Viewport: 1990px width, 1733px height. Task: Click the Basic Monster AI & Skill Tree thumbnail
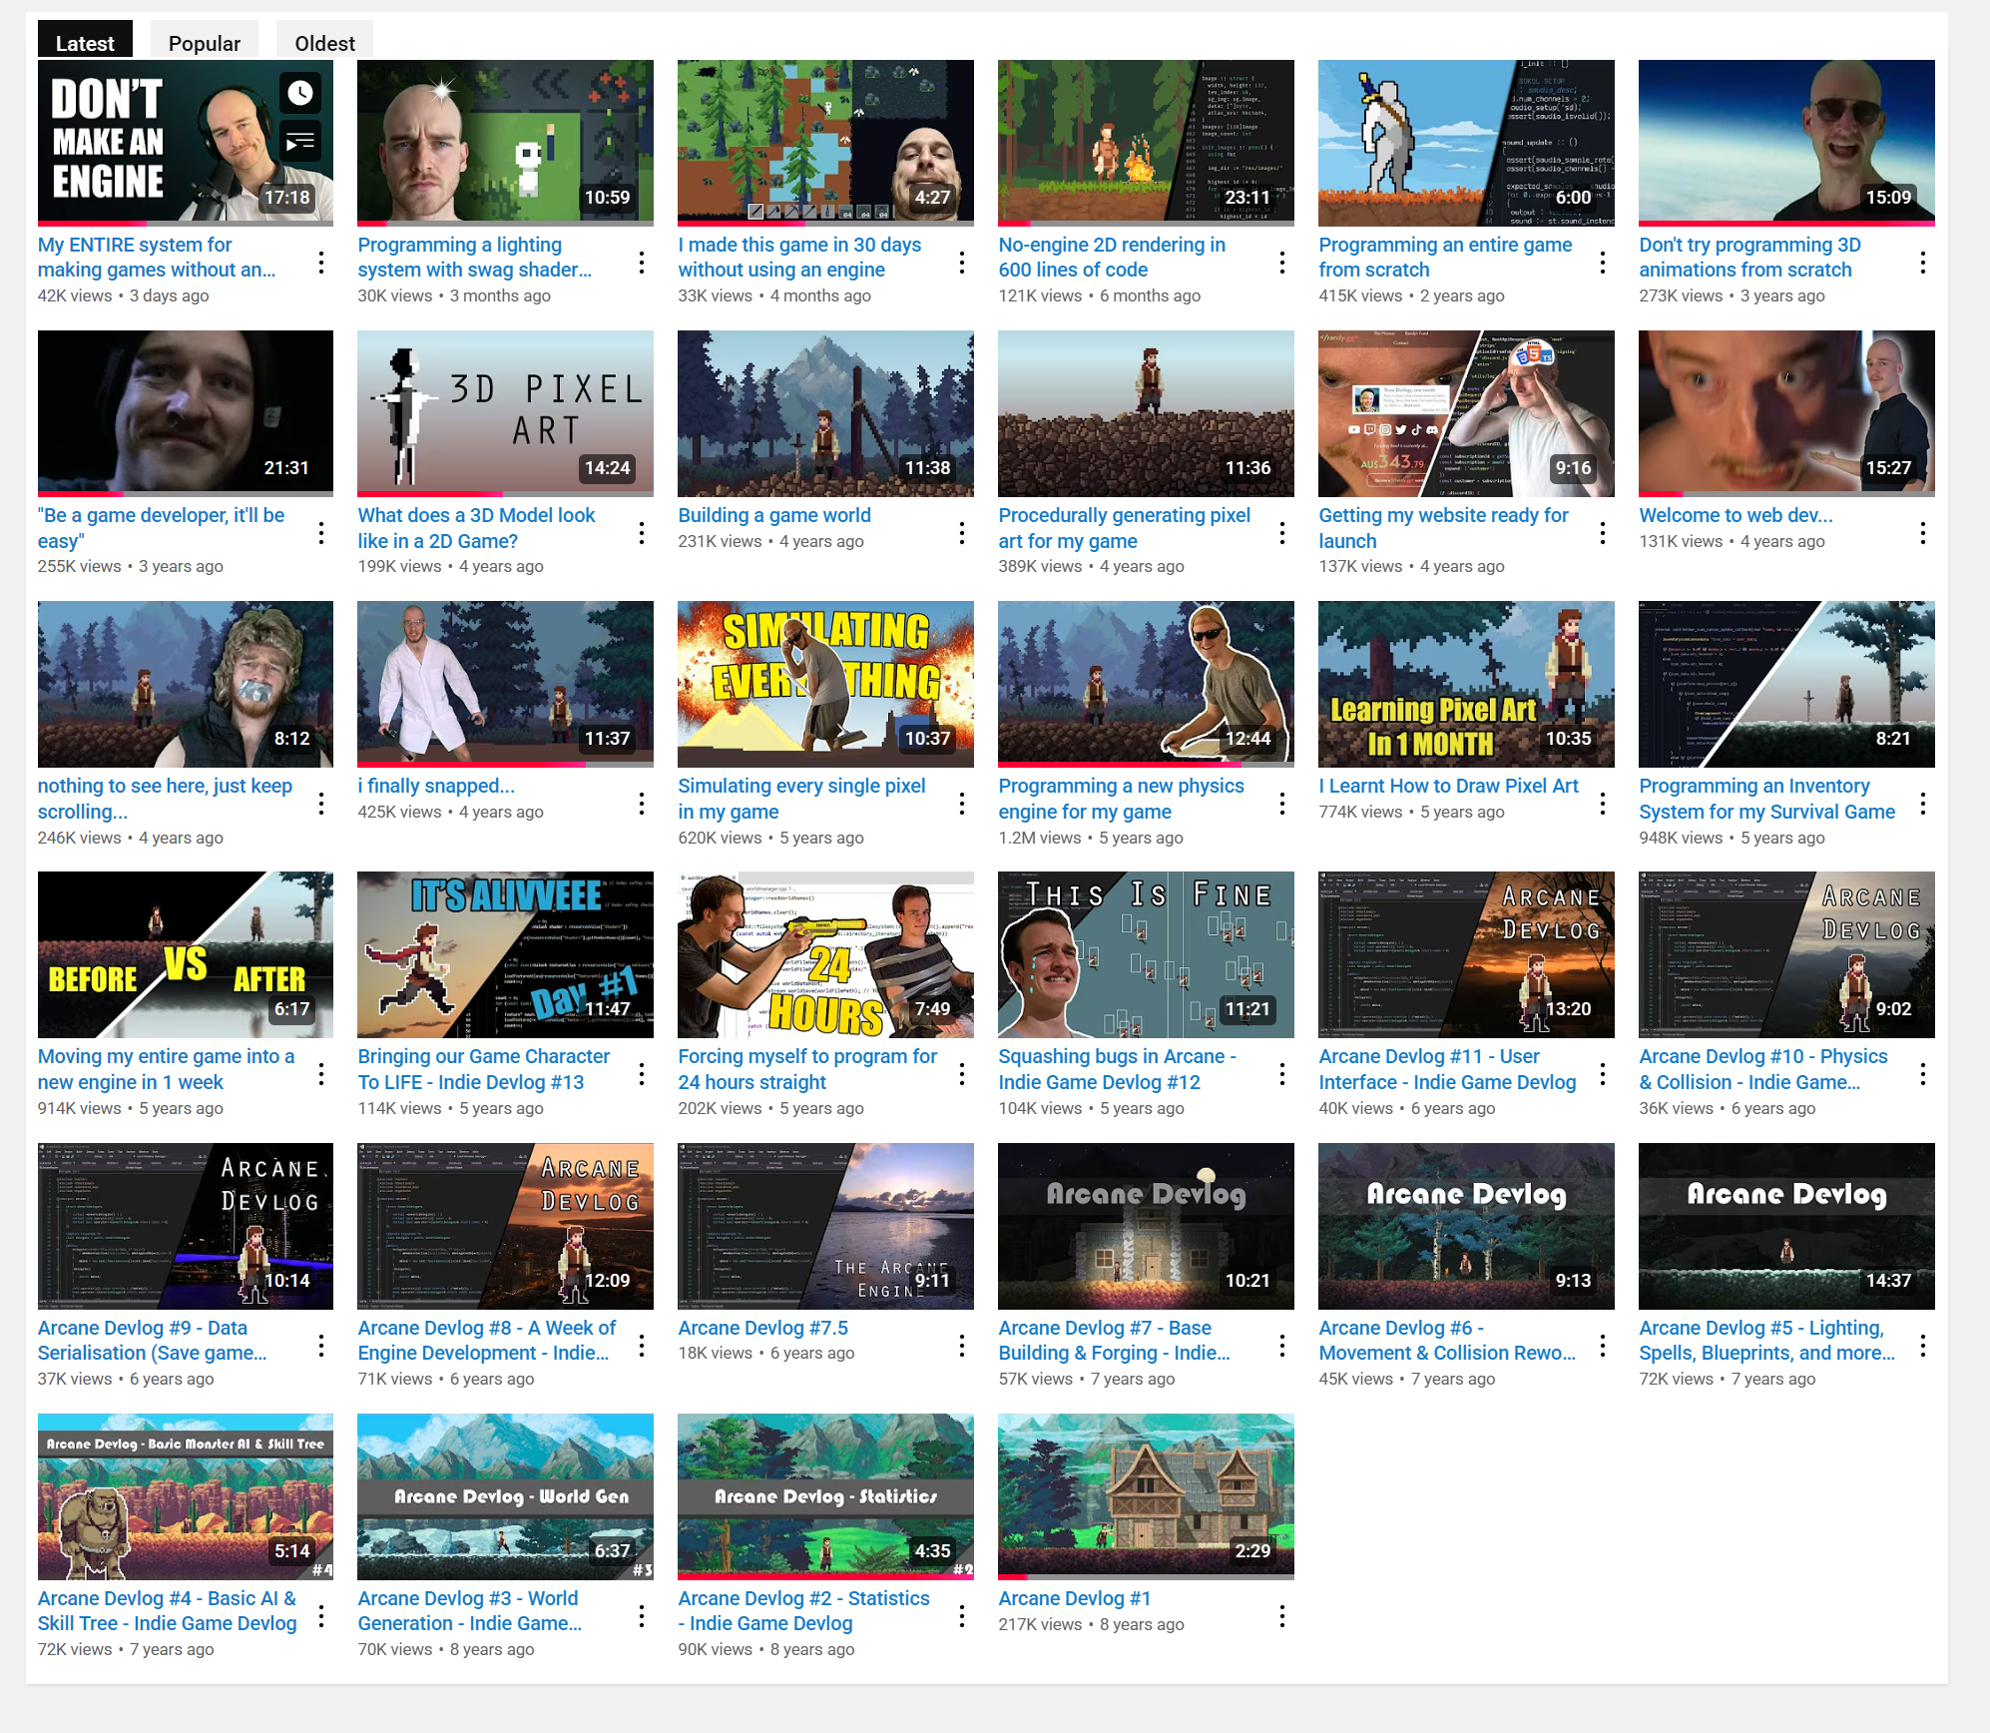pos(186,1495)
